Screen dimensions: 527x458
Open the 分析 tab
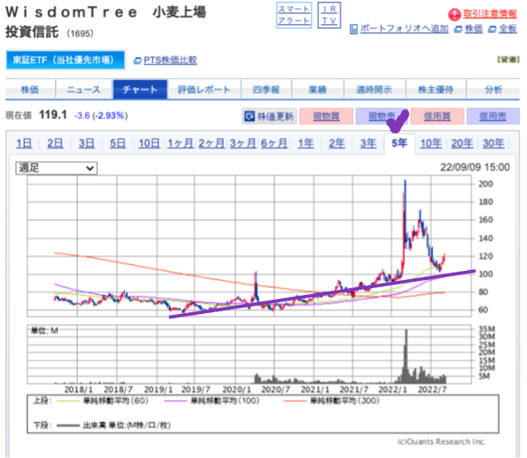493,89
